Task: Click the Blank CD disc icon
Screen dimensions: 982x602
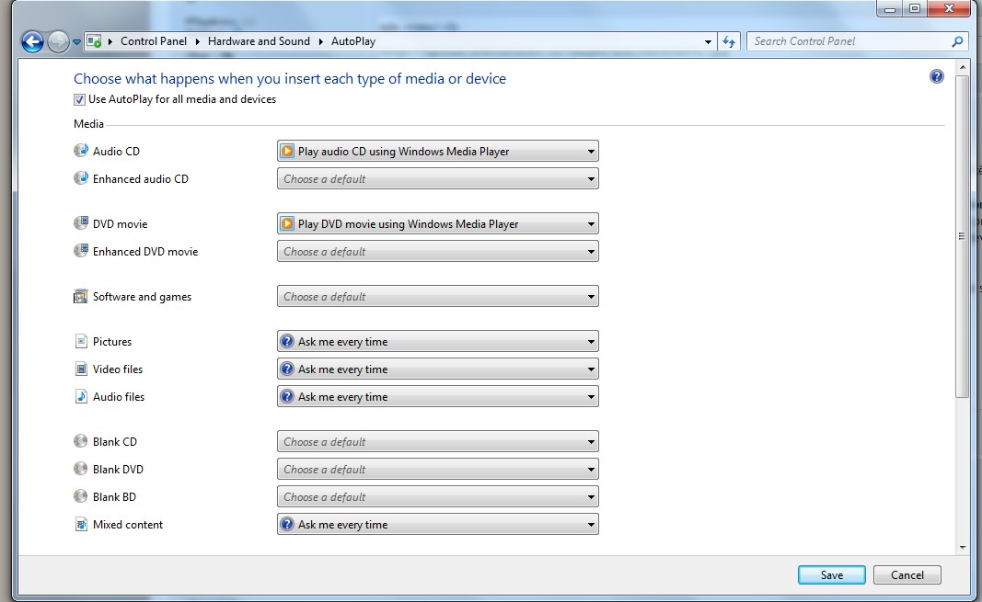Action: [x=81, y=442]
